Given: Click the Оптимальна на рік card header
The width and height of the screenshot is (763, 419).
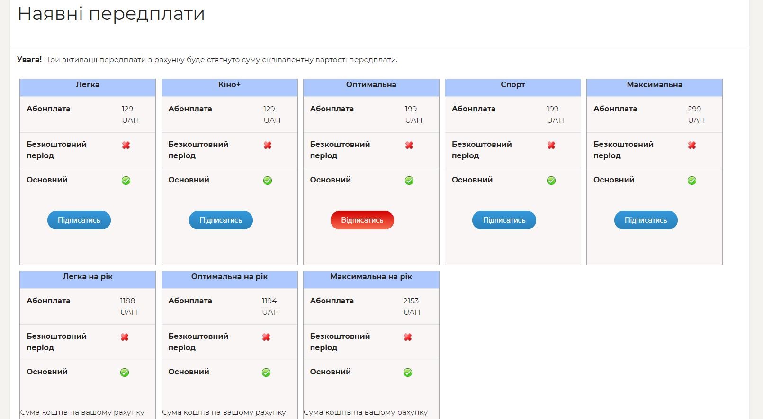Looking at the screenshot, I should (x=230, y=277).
